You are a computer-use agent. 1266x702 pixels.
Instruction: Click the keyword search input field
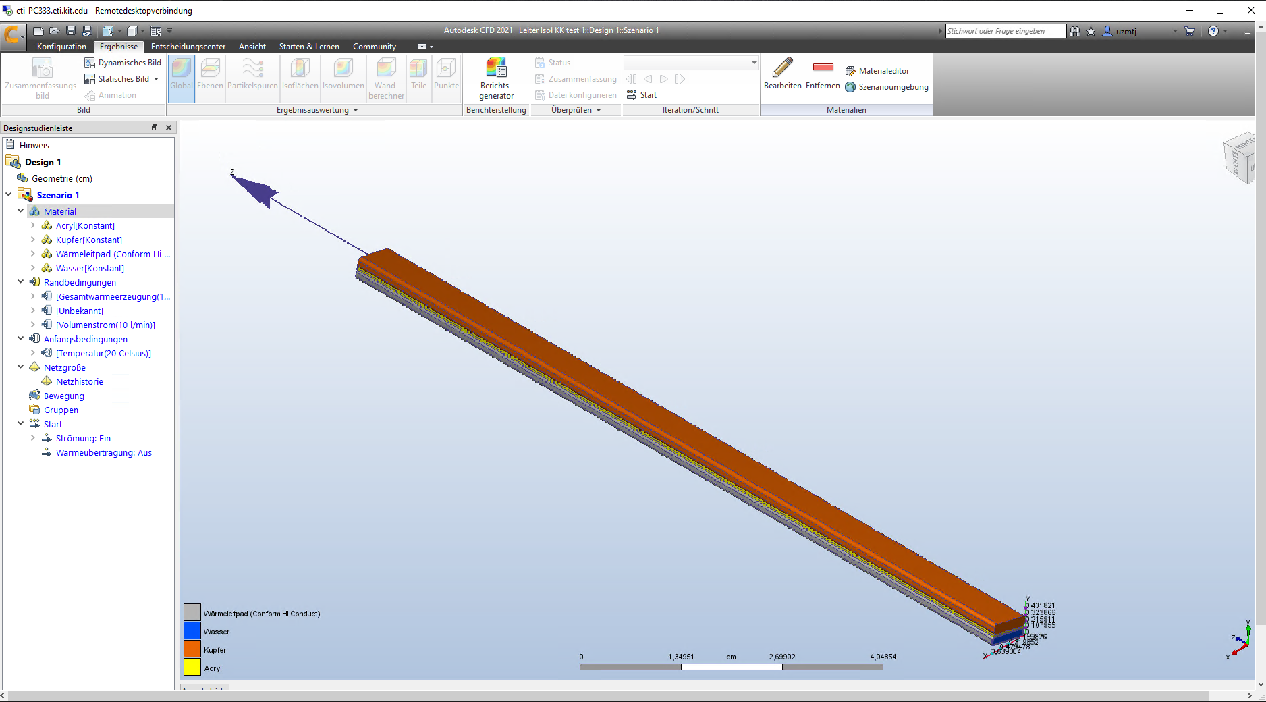click(1005, 30)
